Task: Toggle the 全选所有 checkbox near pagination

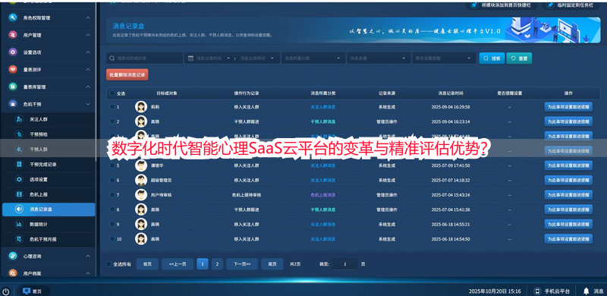Action: click(109, 264)
